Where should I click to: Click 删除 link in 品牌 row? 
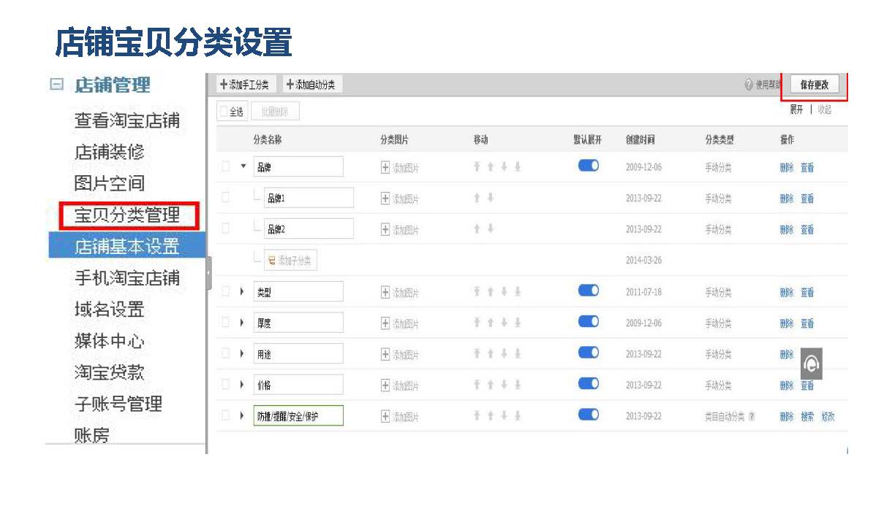(787, 168)
